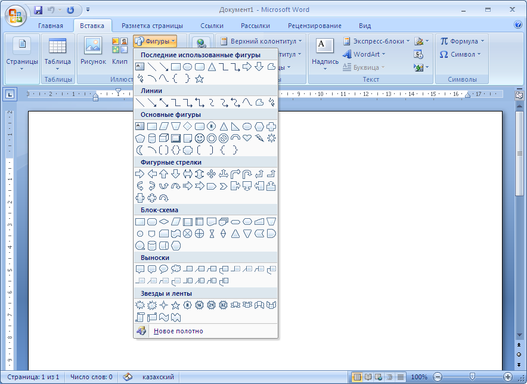Select the sun shape
Viewport: 527px width, 384px height.
[x=271, y=138]
